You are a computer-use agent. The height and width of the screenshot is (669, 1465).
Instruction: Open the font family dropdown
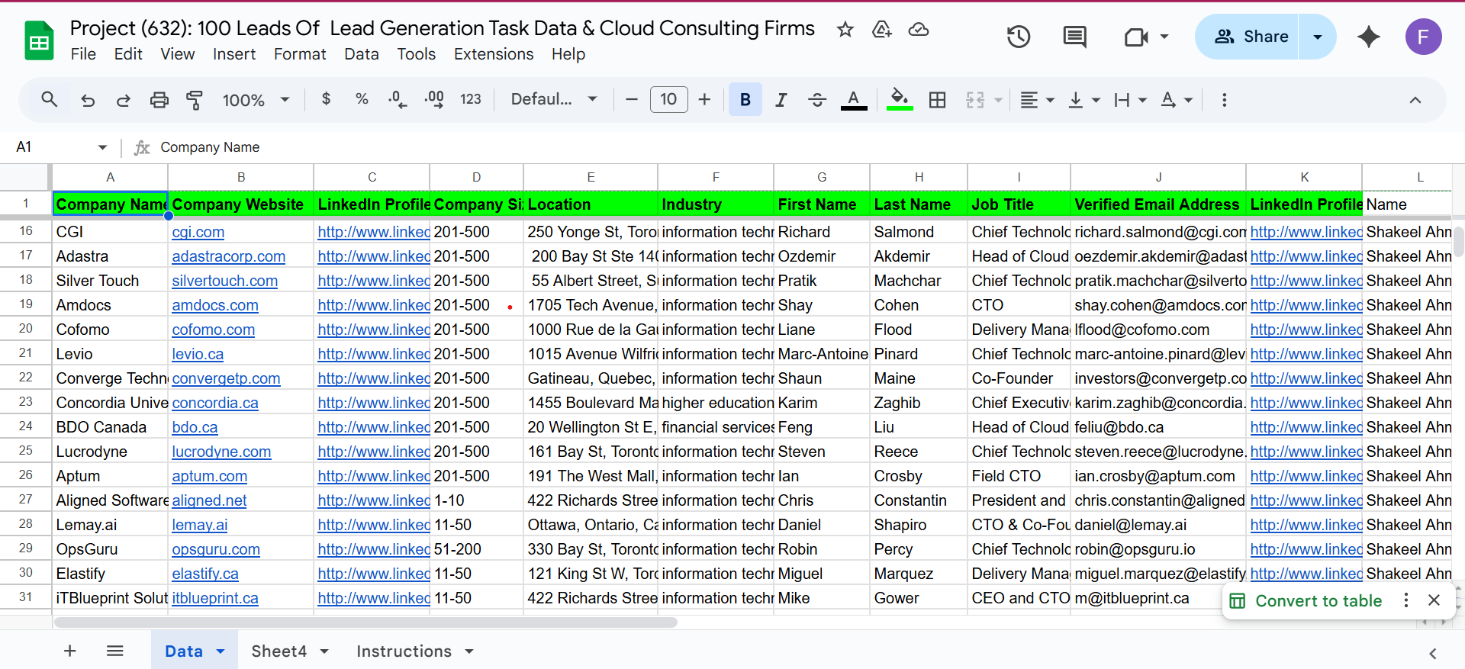pos(553,100)
